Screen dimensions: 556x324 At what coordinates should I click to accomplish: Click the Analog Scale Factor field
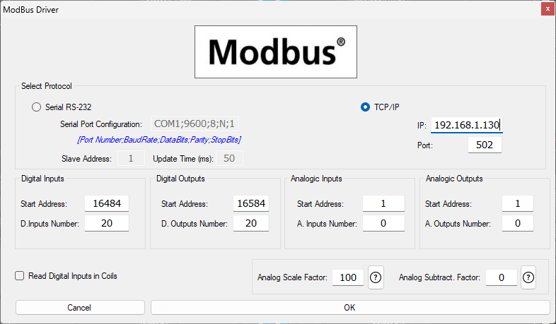[347, 277]
